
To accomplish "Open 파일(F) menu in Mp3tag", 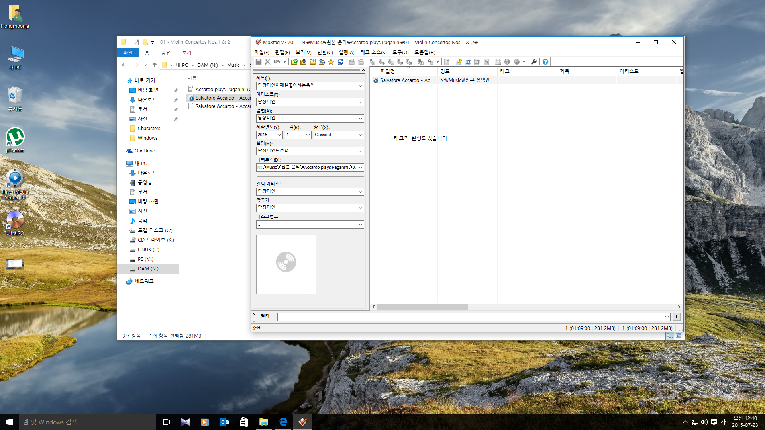I will tap(261, 52).
